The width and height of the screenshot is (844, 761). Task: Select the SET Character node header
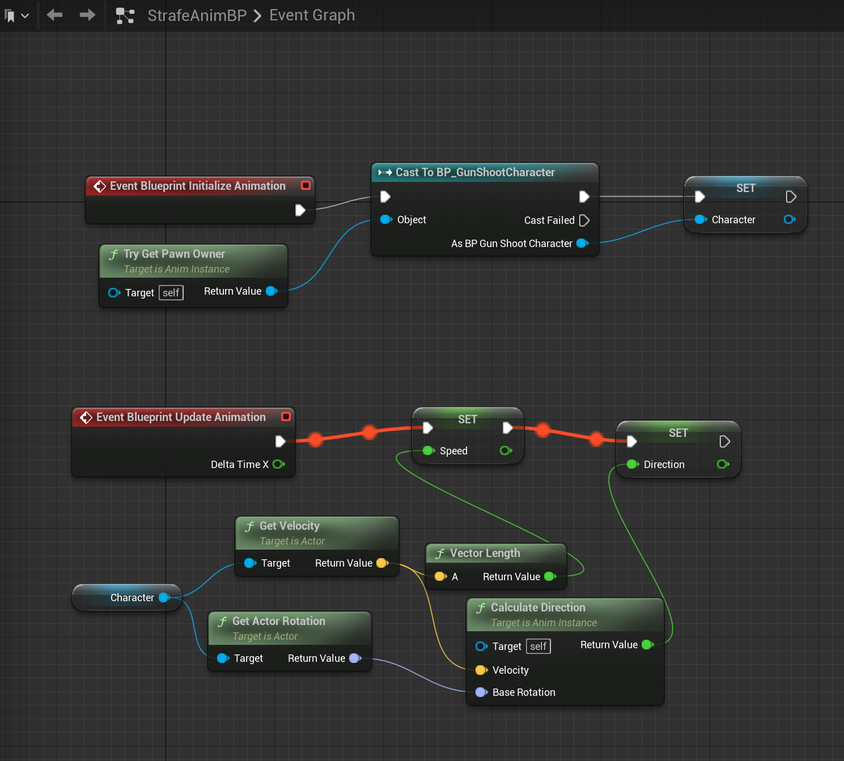click(x=745, y=188)
